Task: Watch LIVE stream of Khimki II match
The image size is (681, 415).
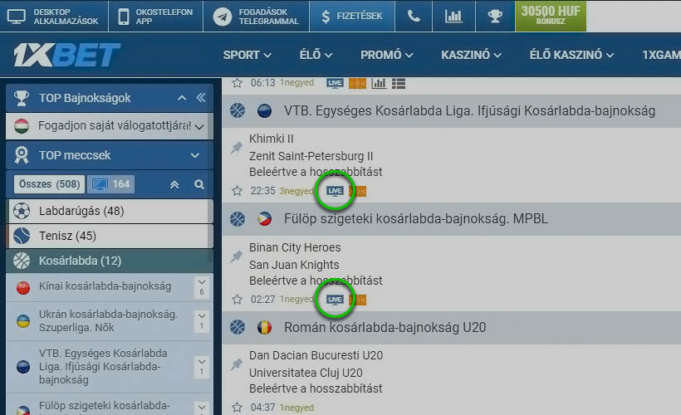Action: 335,191
